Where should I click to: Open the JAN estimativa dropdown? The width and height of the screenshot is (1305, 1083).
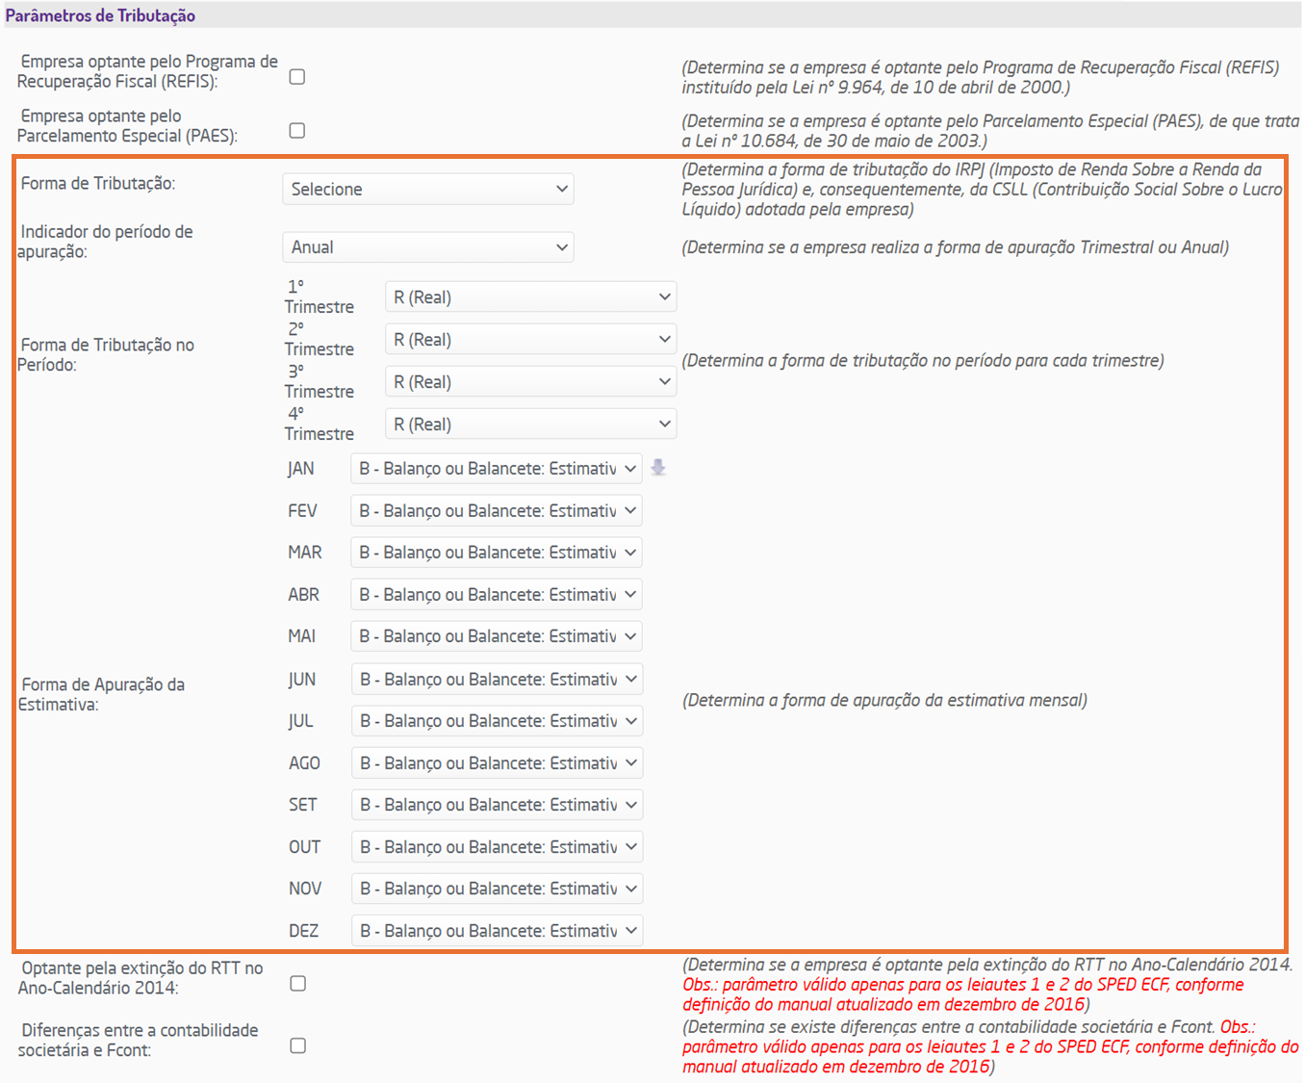[497, 468]
